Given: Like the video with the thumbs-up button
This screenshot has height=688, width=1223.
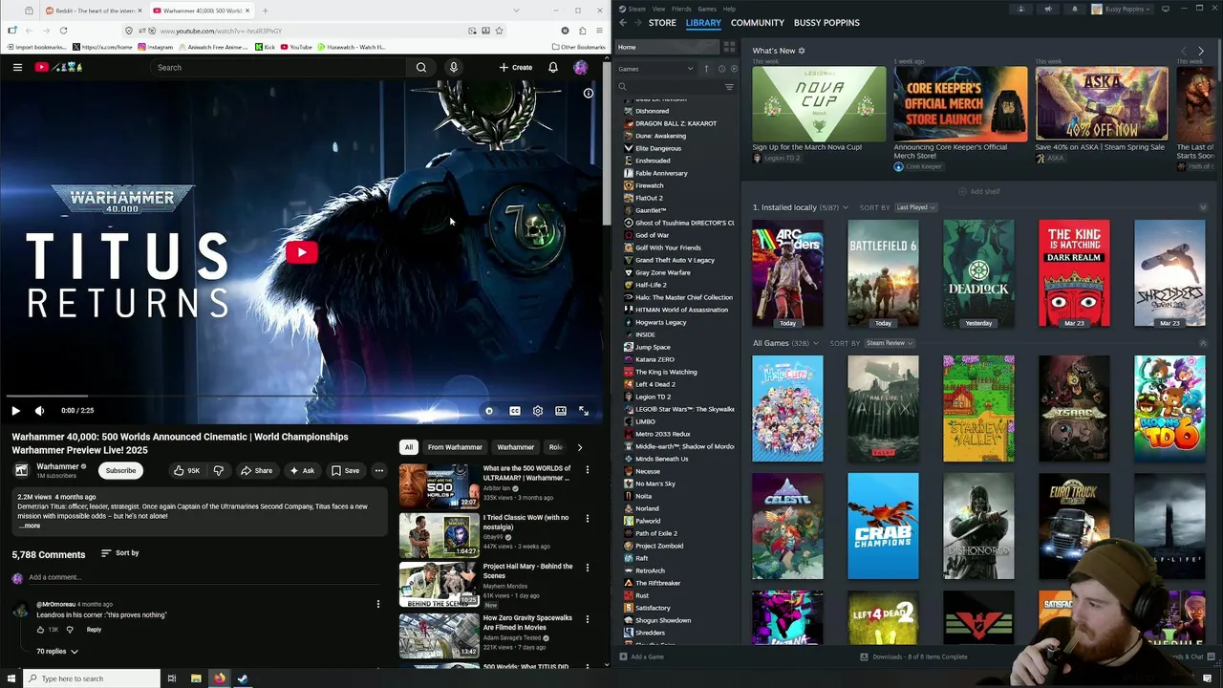Looking at the screenshot, I should (186, 470).
